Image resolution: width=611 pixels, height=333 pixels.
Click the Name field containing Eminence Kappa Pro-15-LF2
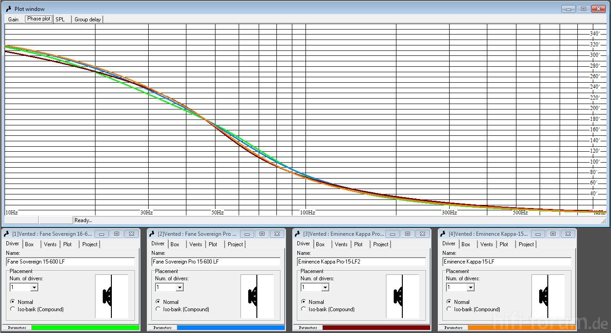point(361,262)
